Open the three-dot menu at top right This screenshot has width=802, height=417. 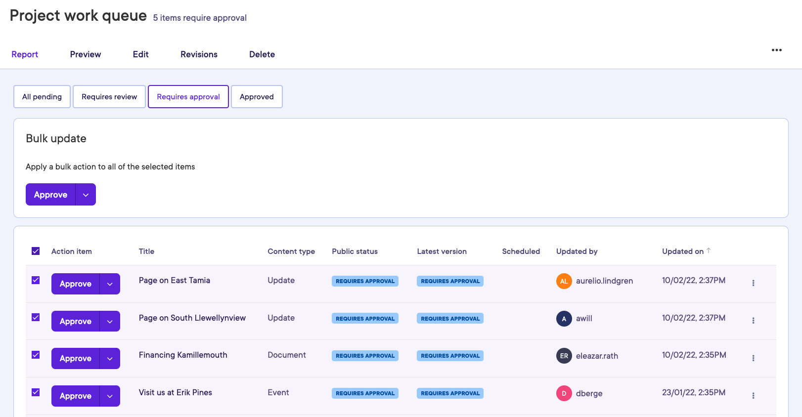click(776, 50)
